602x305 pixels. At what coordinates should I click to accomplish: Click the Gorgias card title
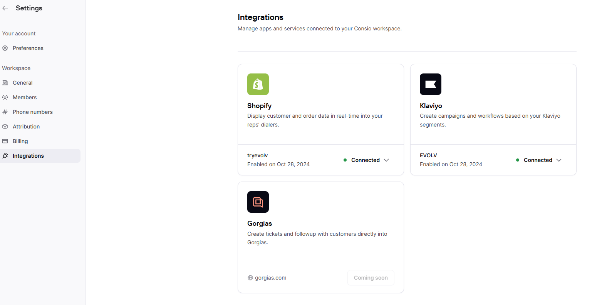pyautogui.click(x=260, y=223)
